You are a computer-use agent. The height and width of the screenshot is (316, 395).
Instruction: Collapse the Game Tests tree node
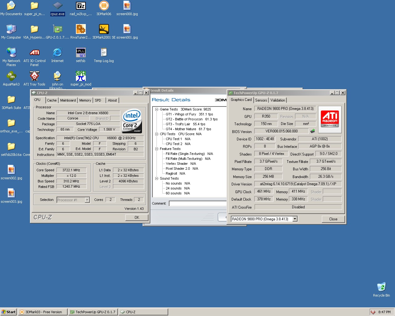(156, 109)
